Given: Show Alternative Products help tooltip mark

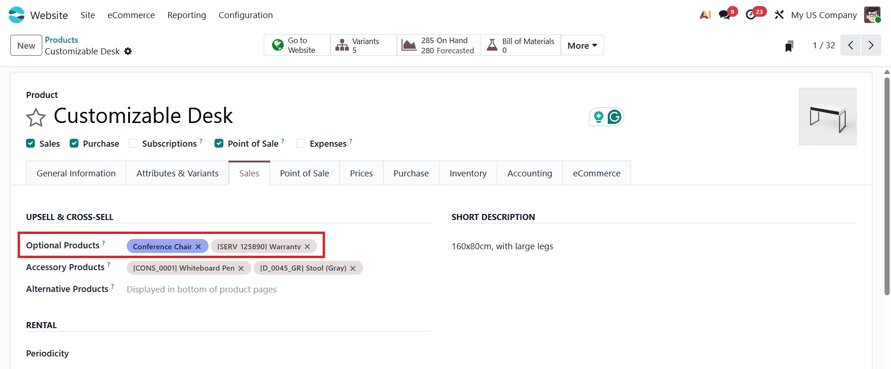Looking at the screenshot, I should click(x=112, y=286).
